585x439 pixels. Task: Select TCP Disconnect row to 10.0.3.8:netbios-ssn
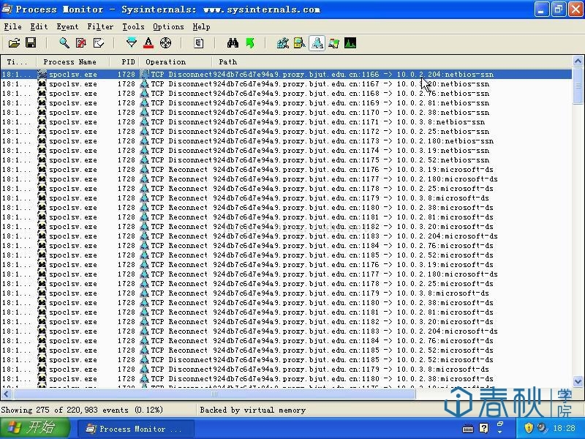(286, 122)
